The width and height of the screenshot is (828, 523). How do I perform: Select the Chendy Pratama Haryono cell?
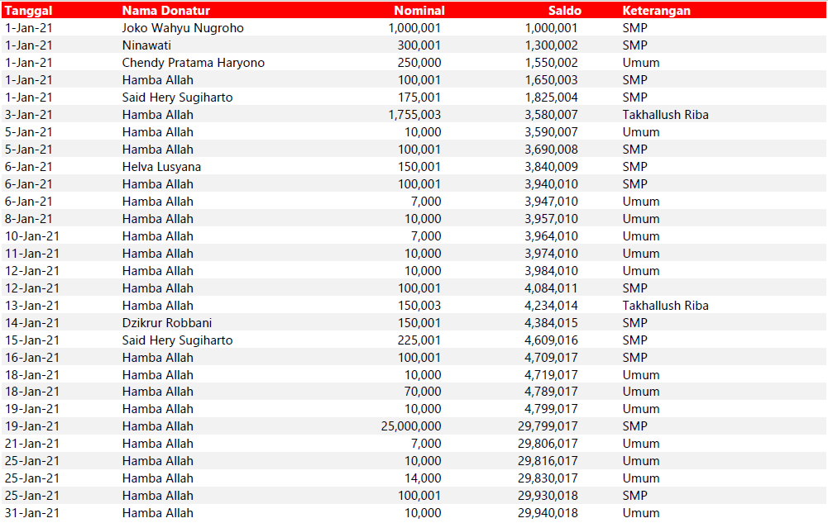point(194,63)
